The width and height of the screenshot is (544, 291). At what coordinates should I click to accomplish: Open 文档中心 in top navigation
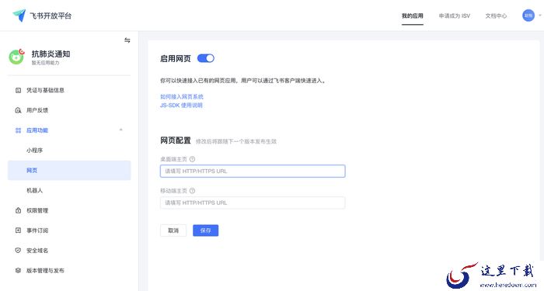[496, 16]
